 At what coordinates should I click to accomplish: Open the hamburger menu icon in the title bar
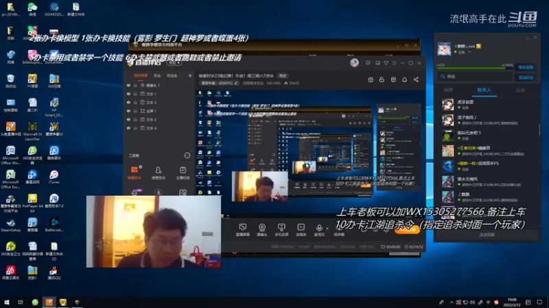[x=394, y=63]
